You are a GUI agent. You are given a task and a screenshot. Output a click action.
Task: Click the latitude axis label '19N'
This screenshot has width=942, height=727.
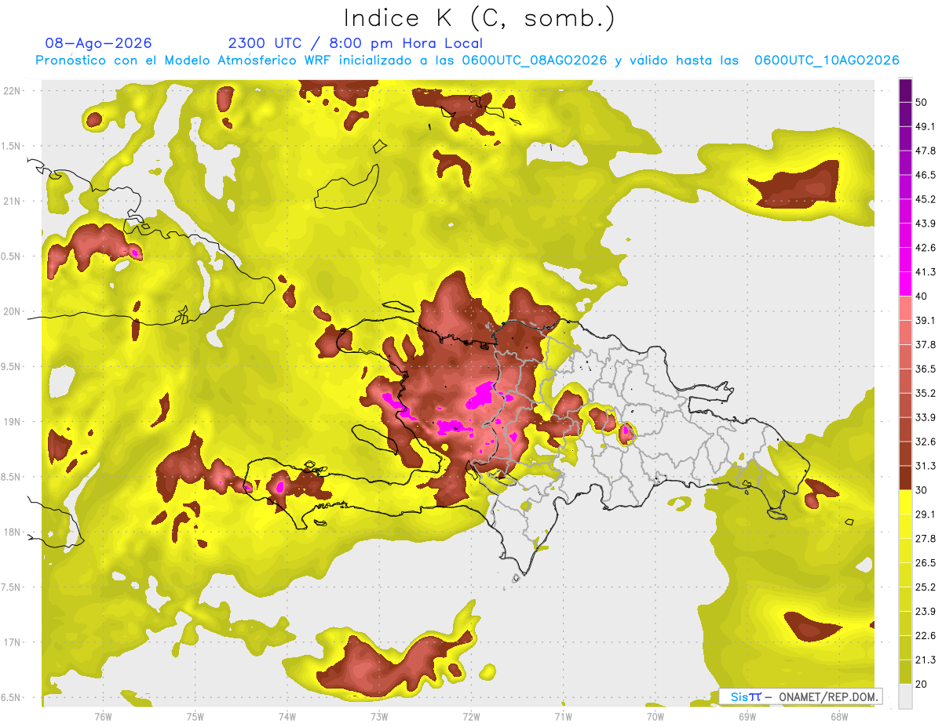point(13,421)
